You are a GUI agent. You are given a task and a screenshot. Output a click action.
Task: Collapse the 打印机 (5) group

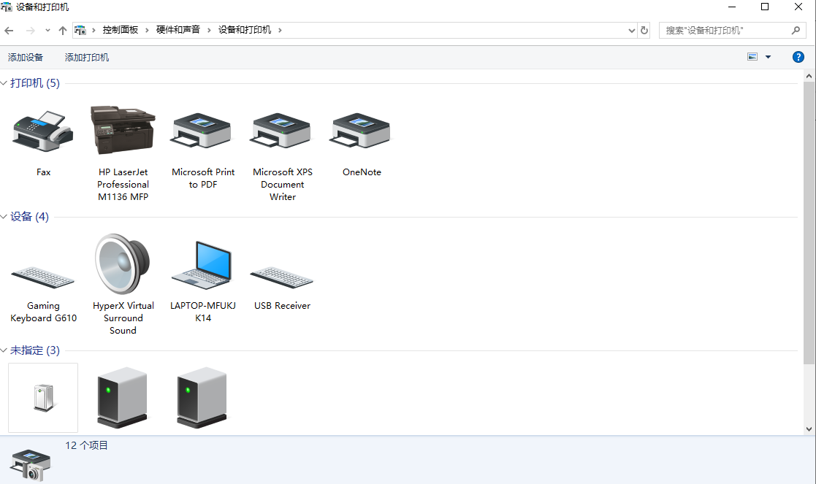[4, 83]
